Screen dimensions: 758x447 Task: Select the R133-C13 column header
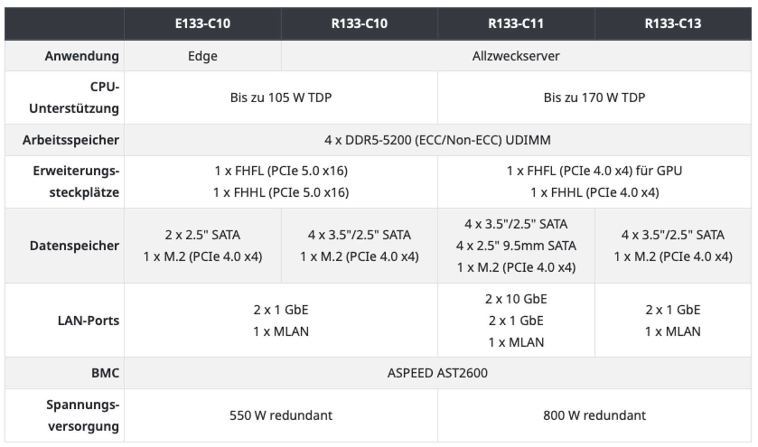pyautogui.click(x=673, y=24)
